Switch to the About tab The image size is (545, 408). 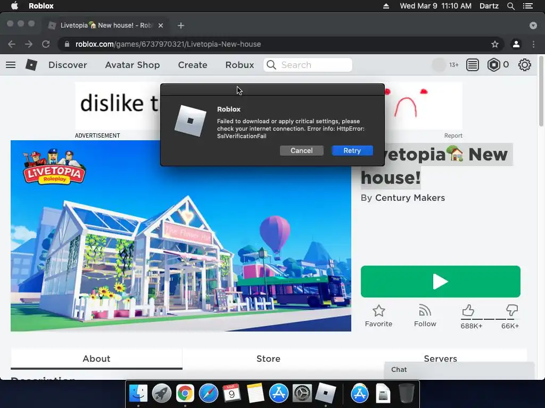[96, 359]
